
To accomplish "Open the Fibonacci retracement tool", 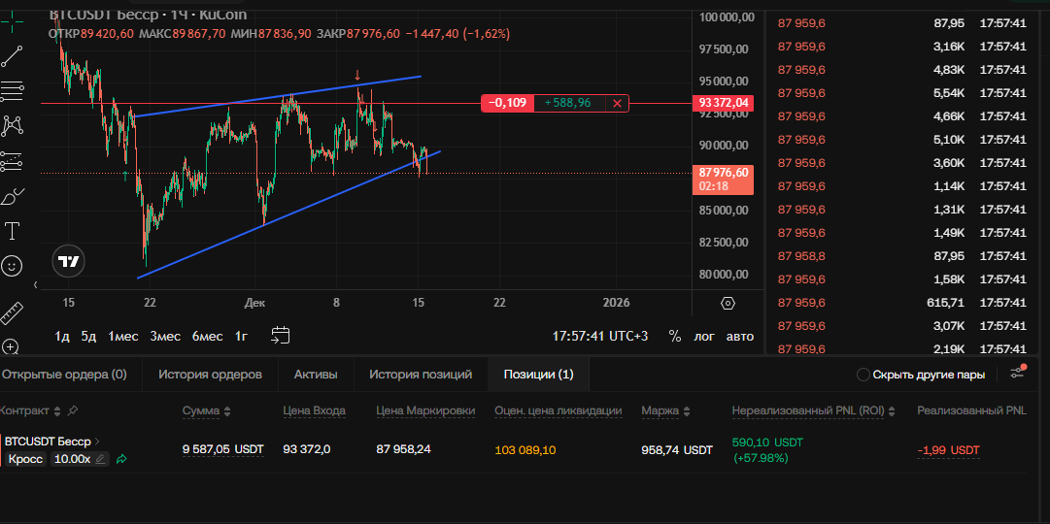I will [12, 90].
